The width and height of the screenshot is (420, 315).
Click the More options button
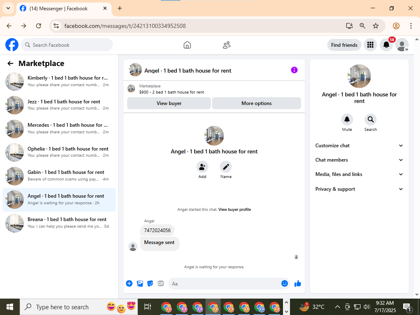tap(256, 103)
